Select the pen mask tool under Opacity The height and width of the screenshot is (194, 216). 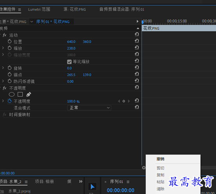pyautogui.click(x=28, y=94)
